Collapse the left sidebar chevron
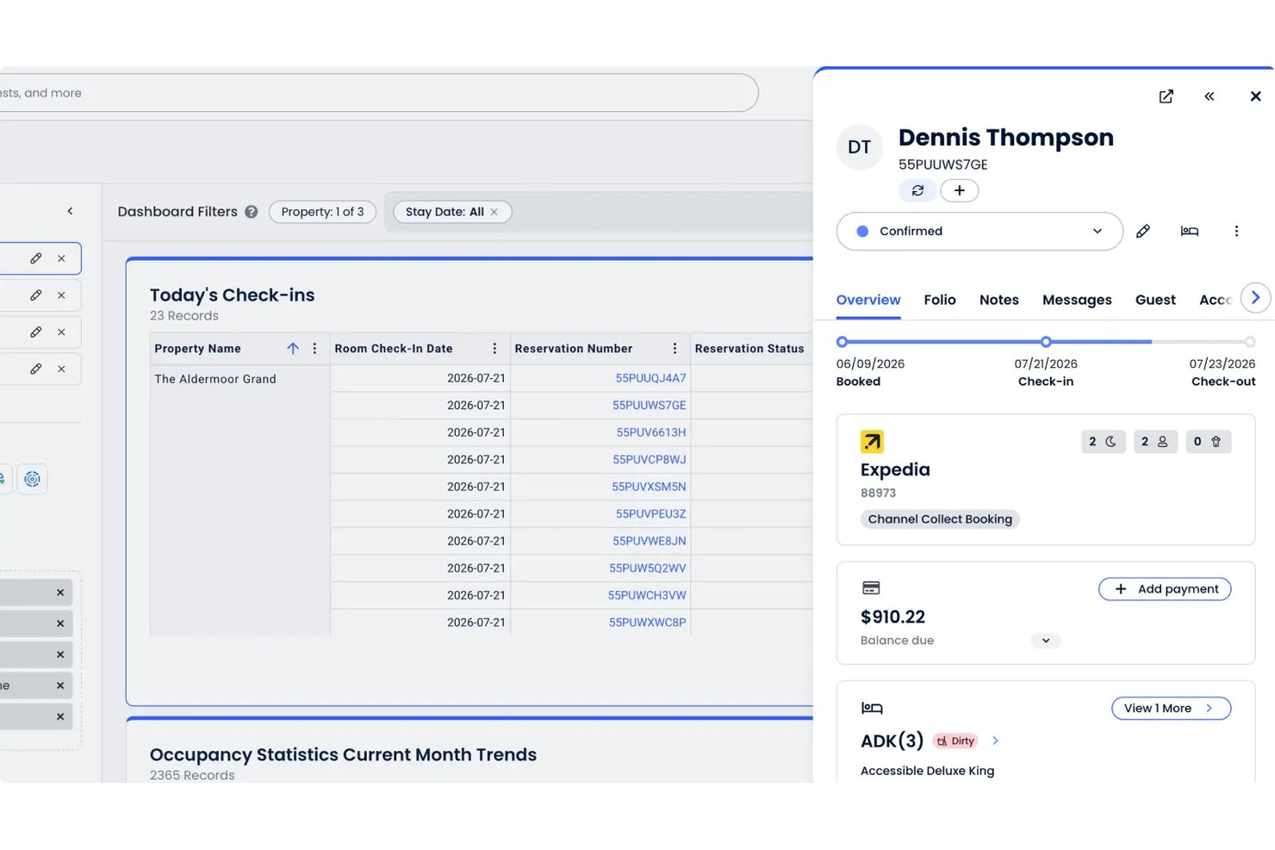This screenshot has height=850, width=1275. click(71, 211)
